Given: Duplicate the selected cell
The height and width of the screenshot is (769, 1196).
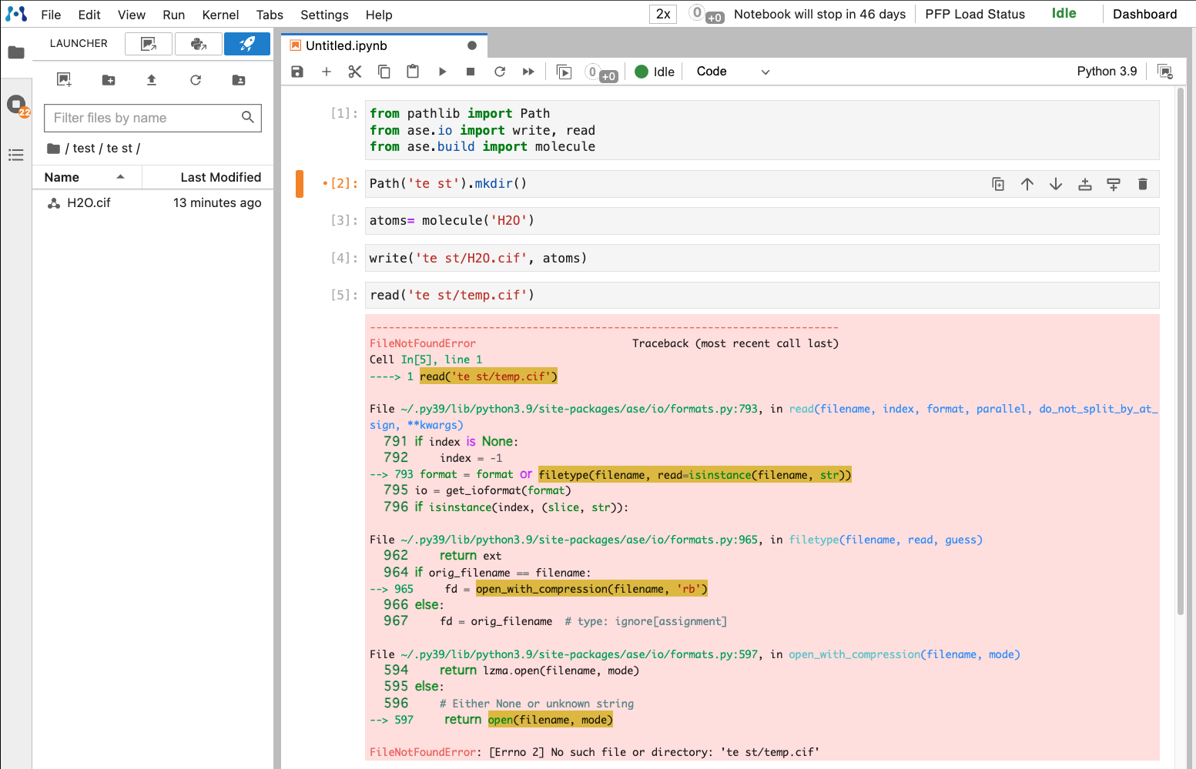Looking at the screenshot, I should tap(998, 184).
